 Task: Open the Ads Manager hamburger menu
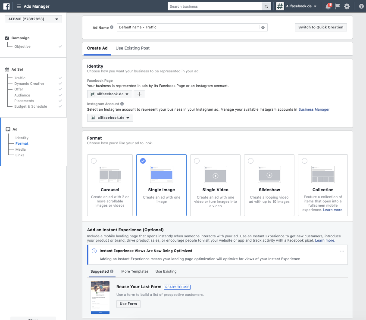point(19,6)
